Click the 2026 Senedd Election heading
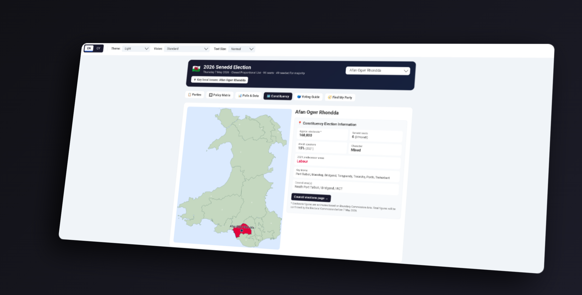 227,67
